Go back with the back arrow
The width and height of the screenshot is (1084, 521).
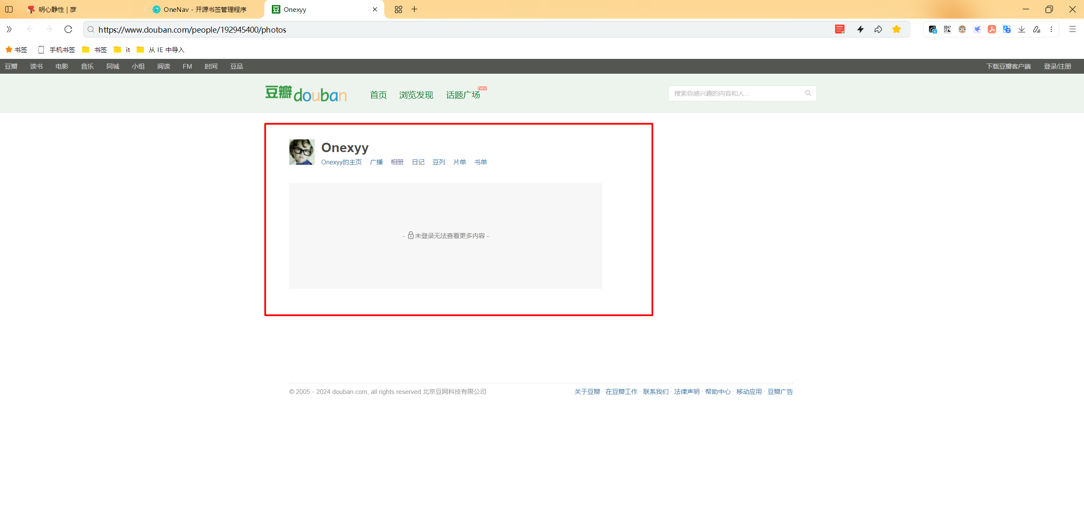point(30,29)
